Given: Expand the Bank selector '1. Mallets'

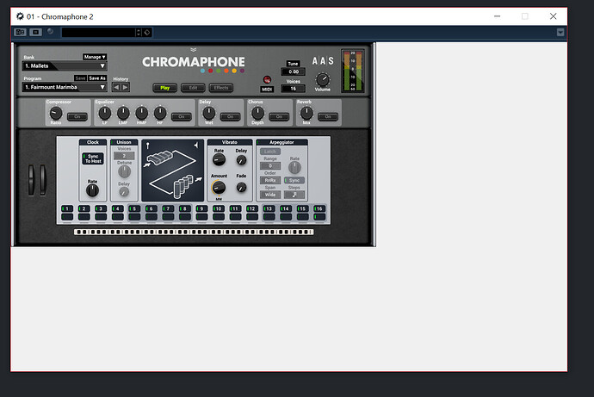Looking at the screenshot, I should tap(65, 66).
